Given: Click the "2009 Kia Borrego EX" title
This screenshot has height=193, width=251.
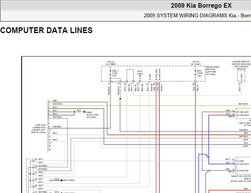Looking at the screenshot, I should click(x=201, y=6).
